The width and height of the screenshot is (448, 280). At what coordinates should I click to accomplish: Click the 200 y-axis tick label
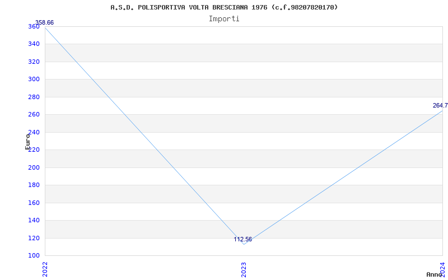pyautogui.click(x=34, y=167)
